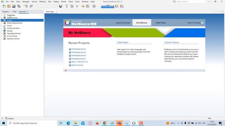This screenshot has height=126, width=225.
Task: Click the WebApplication4 project bullet icon
Action: point(70,49)
